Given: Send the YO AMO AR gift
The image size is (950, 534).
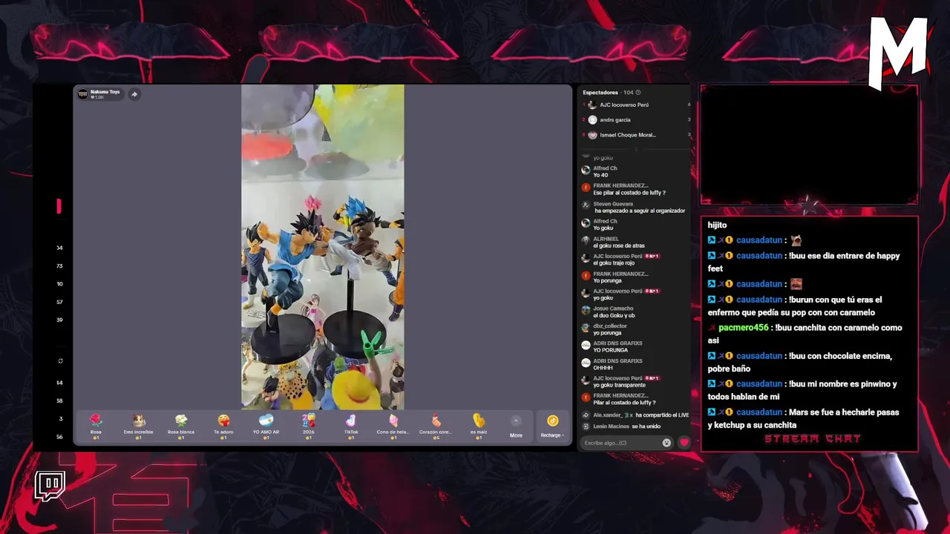Looking at the screenshot, I should click(266, 426).
